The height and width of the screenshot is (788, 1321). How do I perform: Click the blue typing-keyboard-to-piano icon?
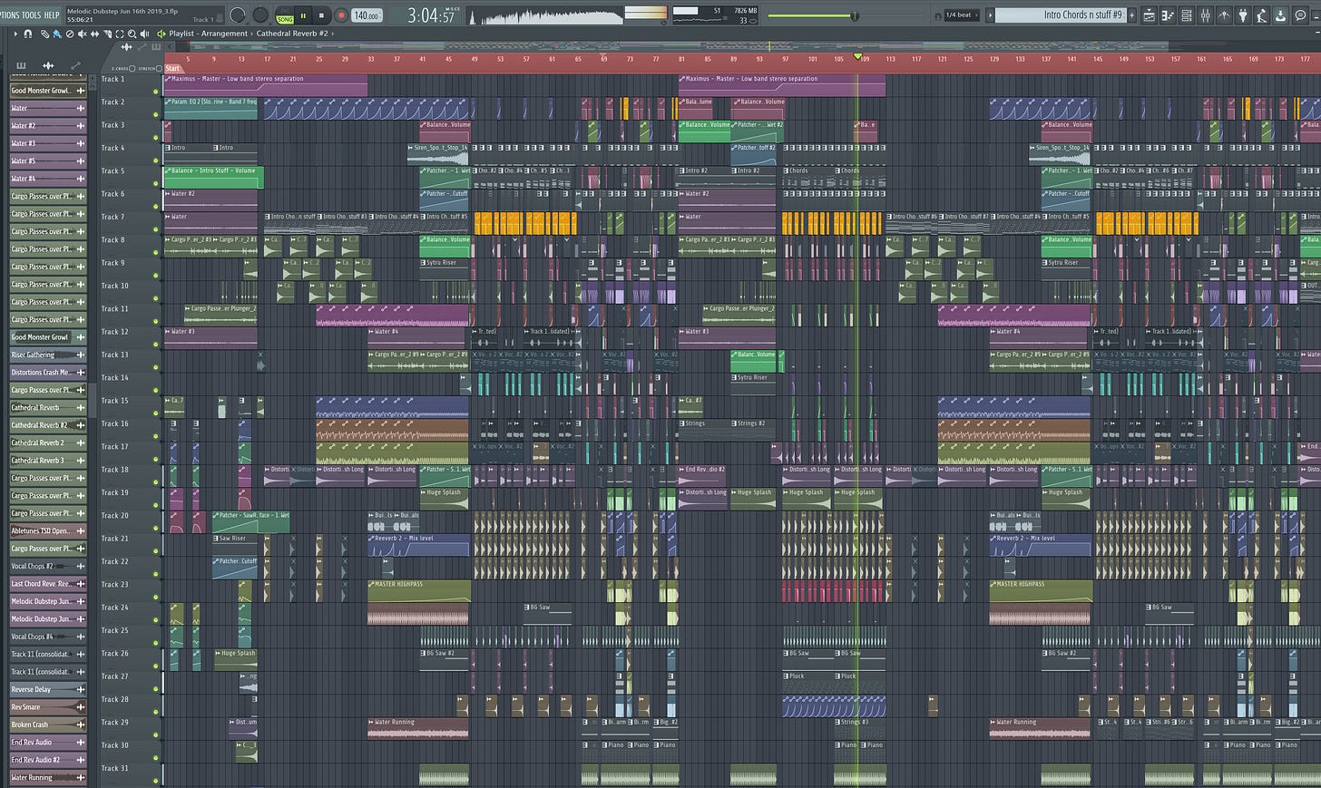[x=56, y=34]
